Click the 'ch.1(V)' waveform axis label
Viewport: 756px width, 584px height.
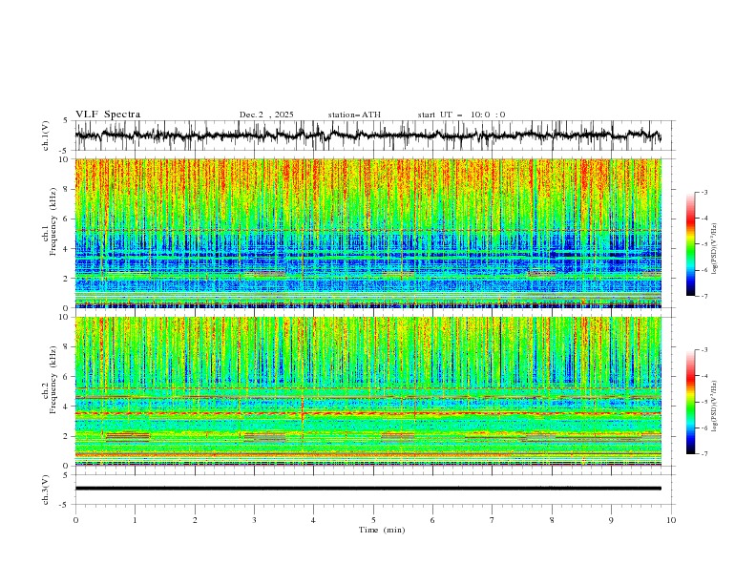(46, 136)
